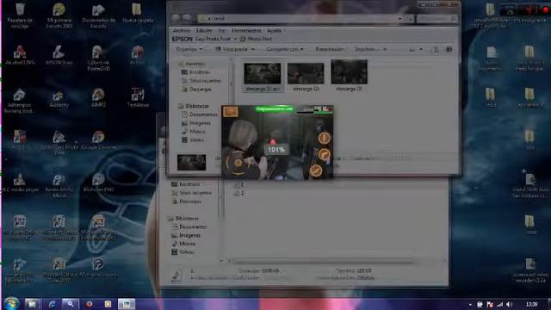Launch the Audacity desktop shortcut
The height and width of the screenshot is (310, 551).
tap(59, 98)
